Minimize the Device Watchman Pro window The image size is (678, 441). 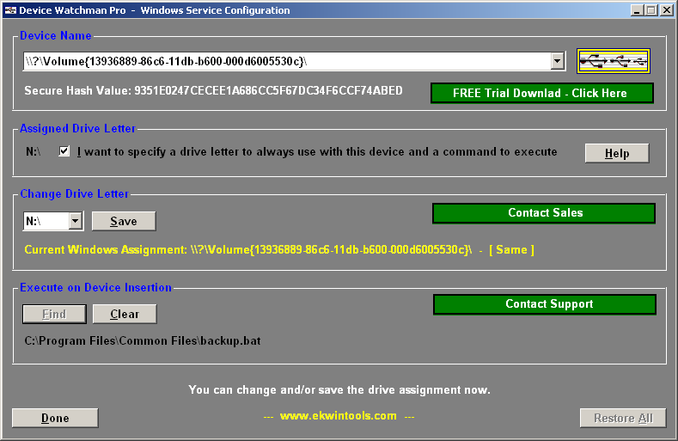click(637, 10)
